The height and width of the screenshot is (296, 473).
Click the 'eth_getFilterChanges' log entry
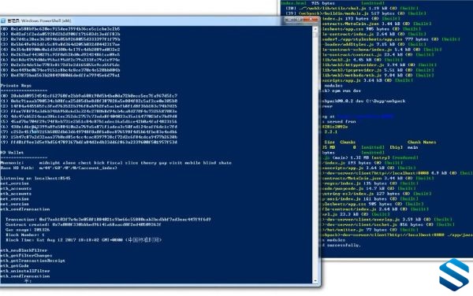pos(26,256)
